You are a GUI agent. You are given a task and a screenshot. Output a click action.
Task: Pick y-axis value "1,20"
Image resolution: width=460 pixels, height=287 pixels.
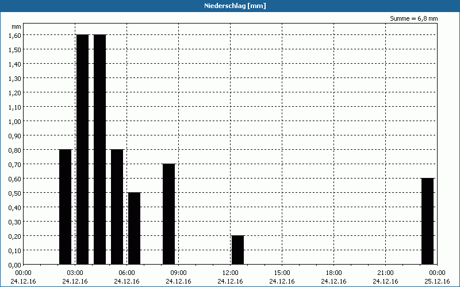point(15,92)
